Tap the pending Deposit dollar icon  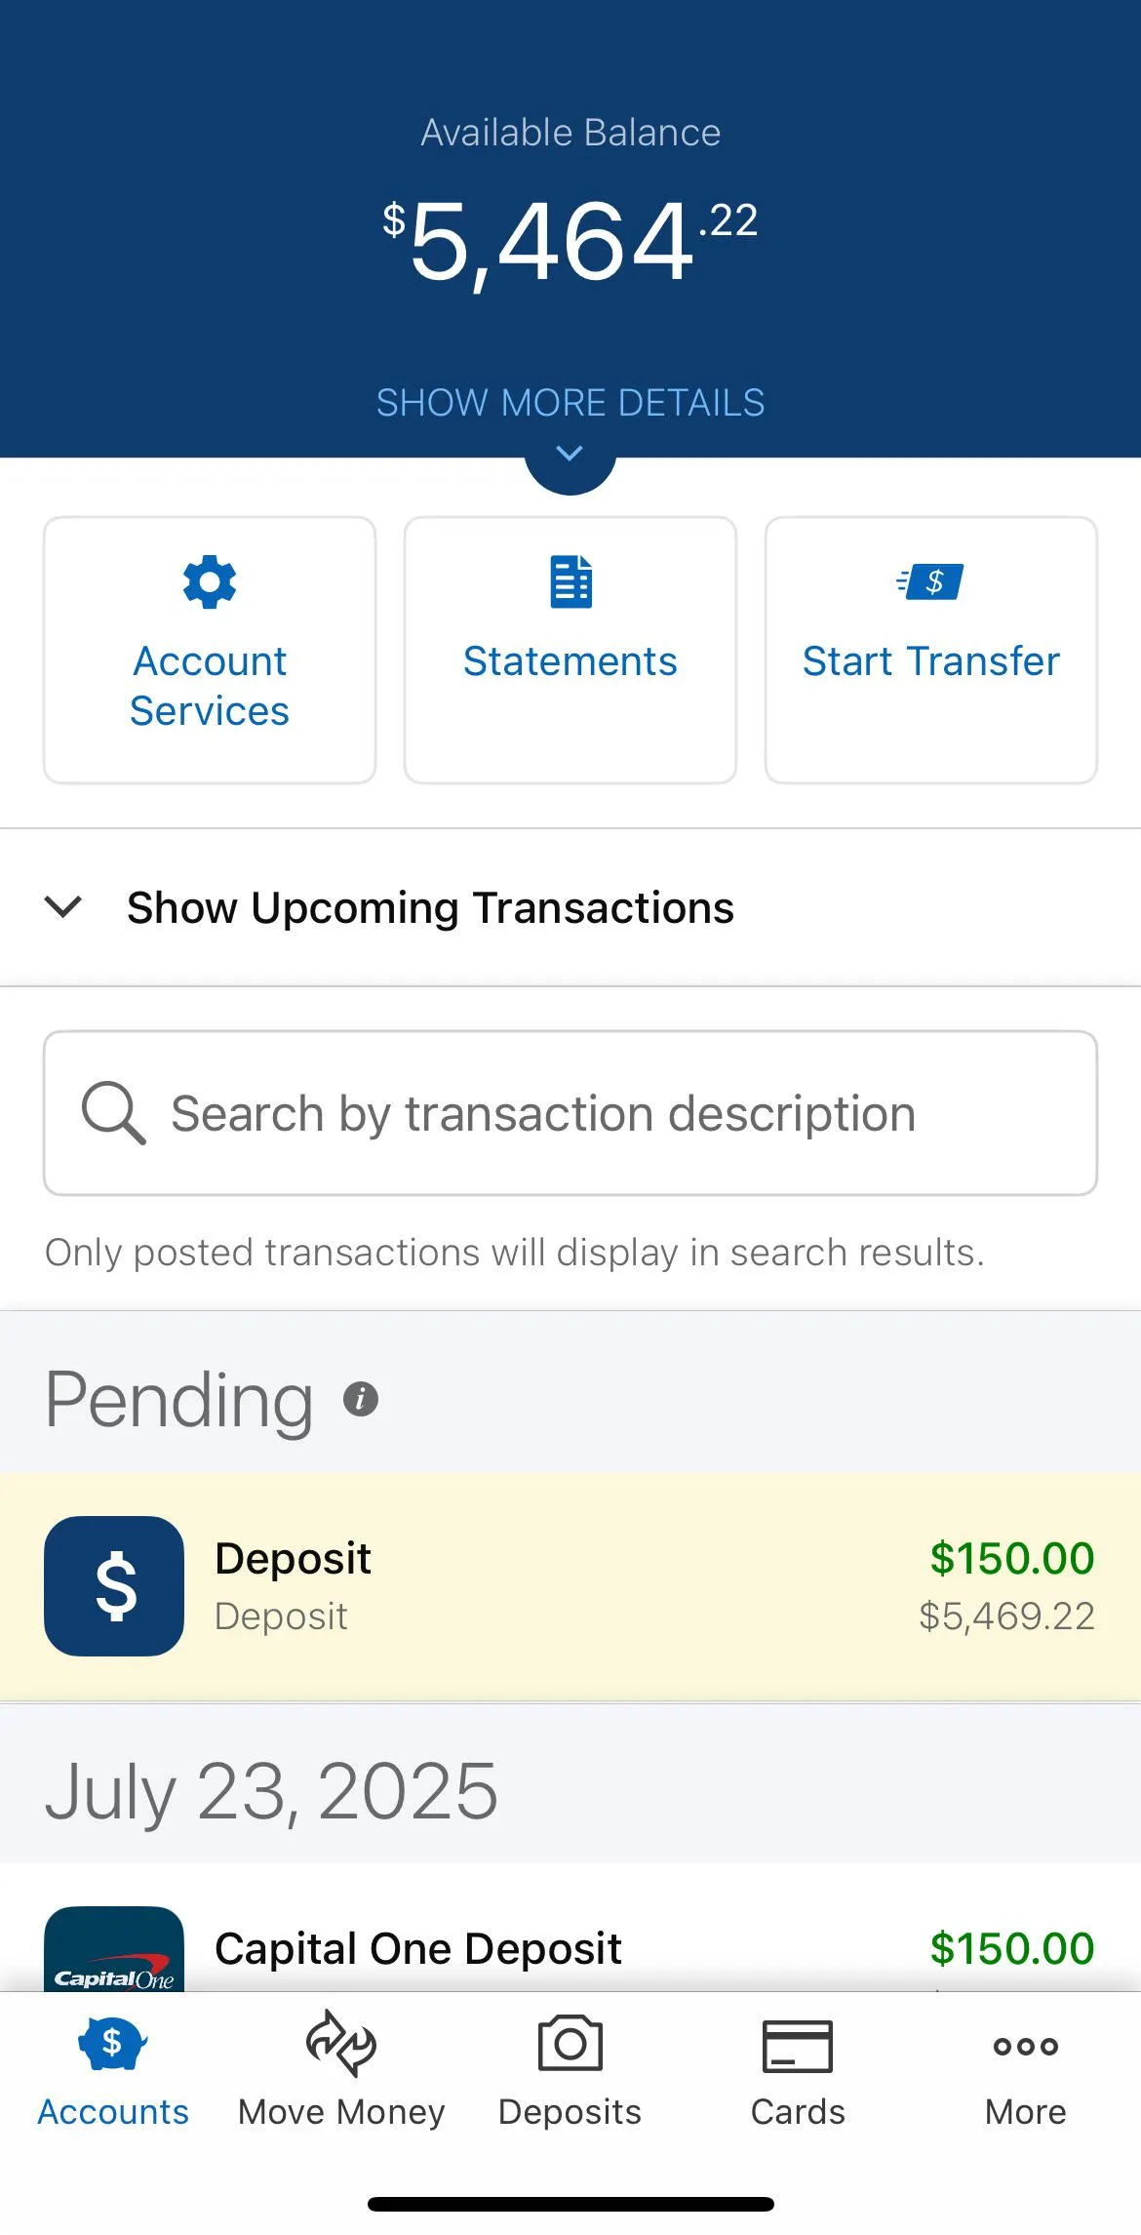click(114, 1585)
